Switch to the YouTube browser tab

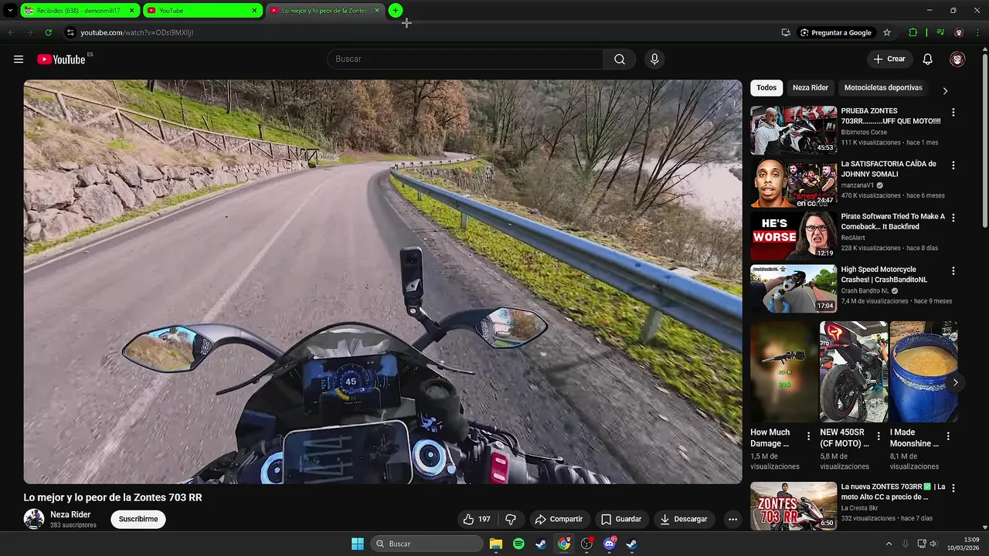coord(202,11)
